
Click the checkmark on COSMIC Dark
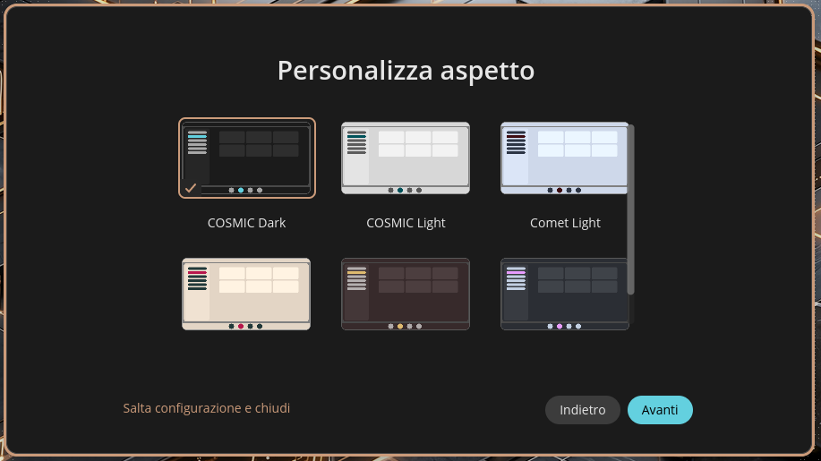click(191, 187)
